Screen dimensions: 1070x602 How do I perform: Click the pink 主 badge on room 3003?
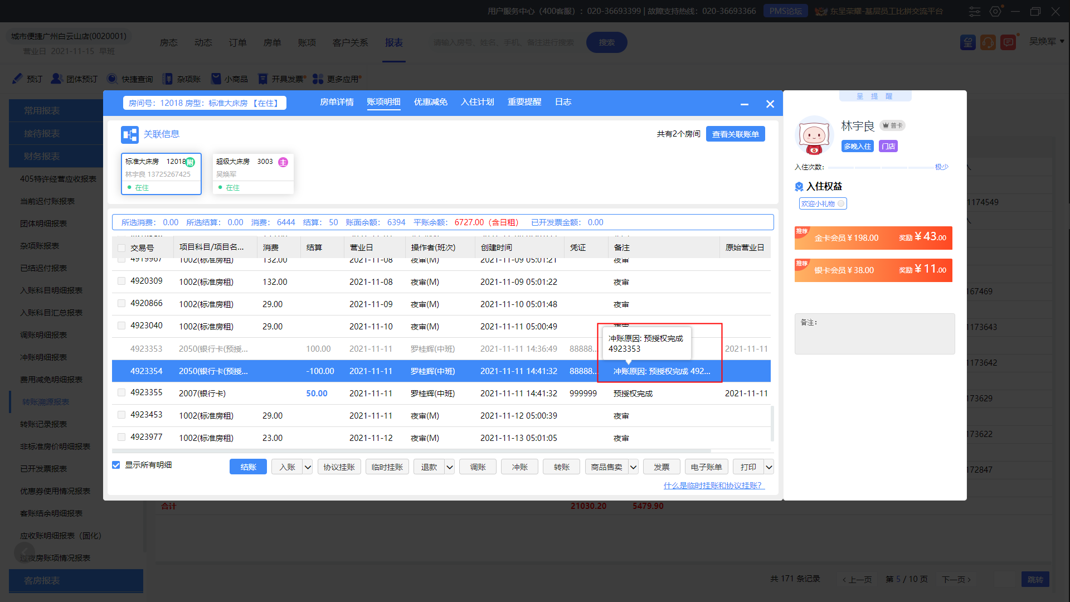click(283, 162)
